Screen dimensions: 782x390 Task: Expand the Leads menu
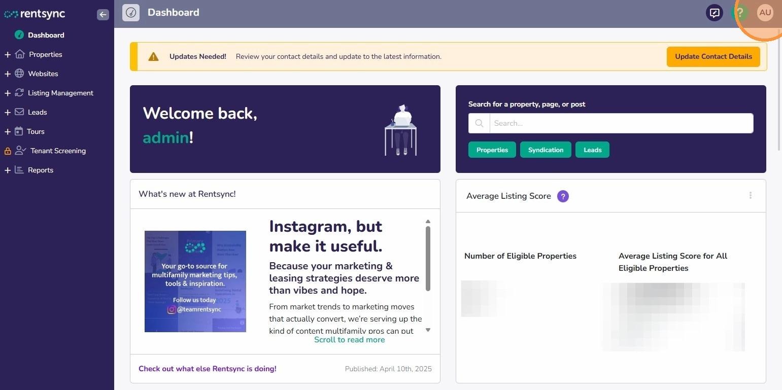8,112
